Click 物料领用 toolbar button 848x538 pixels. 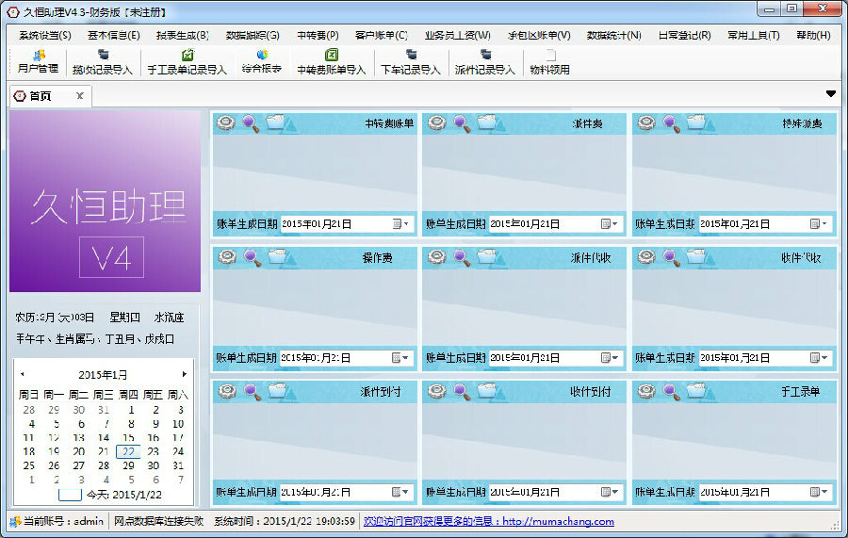click(x=549, y=61)
